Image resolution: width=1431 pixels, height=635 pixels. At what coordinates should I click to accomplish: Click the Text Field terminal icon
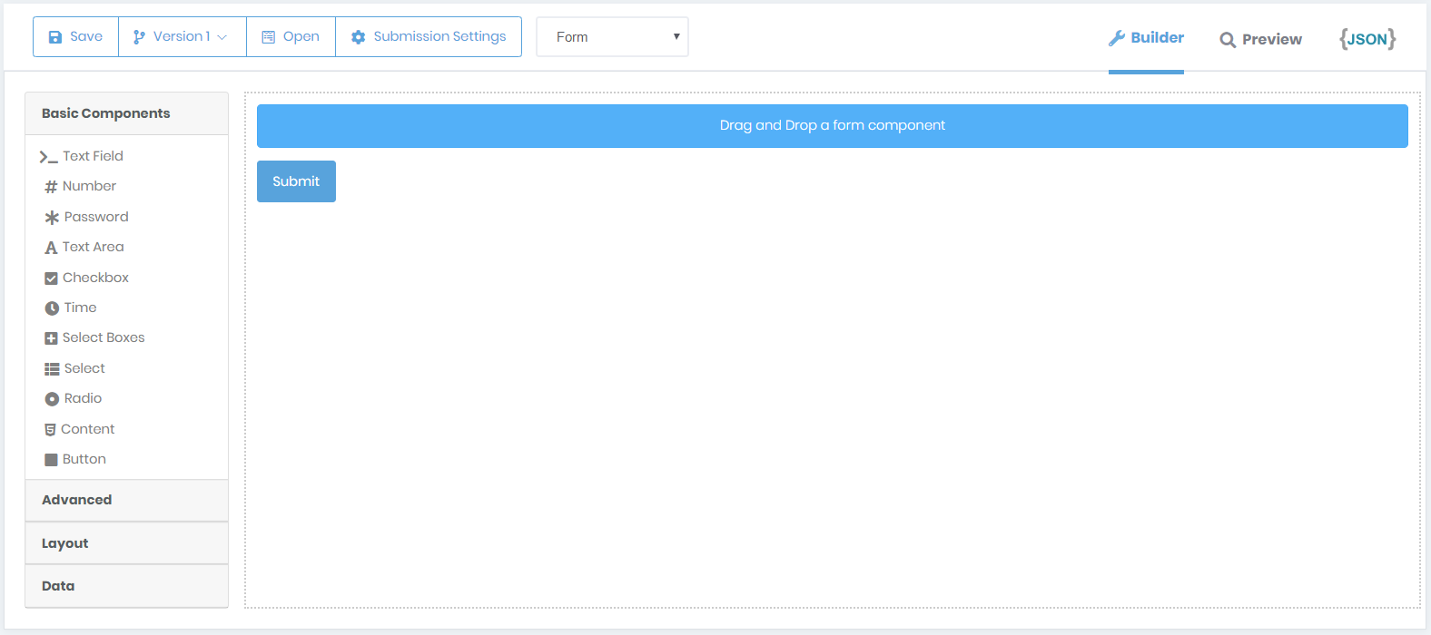[x=48, y=157]
